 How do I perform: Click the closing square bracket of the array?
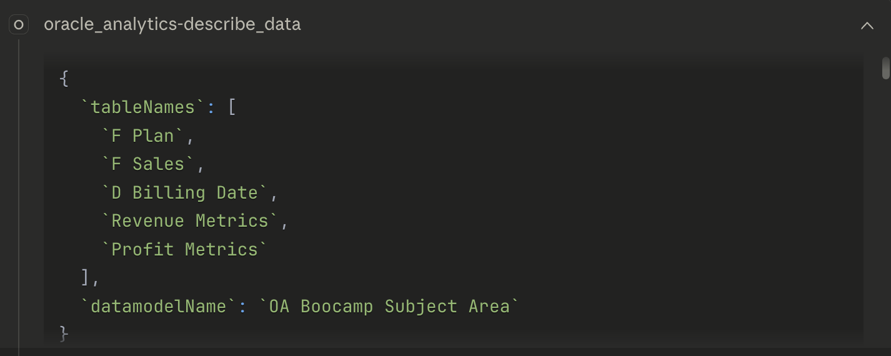[85, 277]
